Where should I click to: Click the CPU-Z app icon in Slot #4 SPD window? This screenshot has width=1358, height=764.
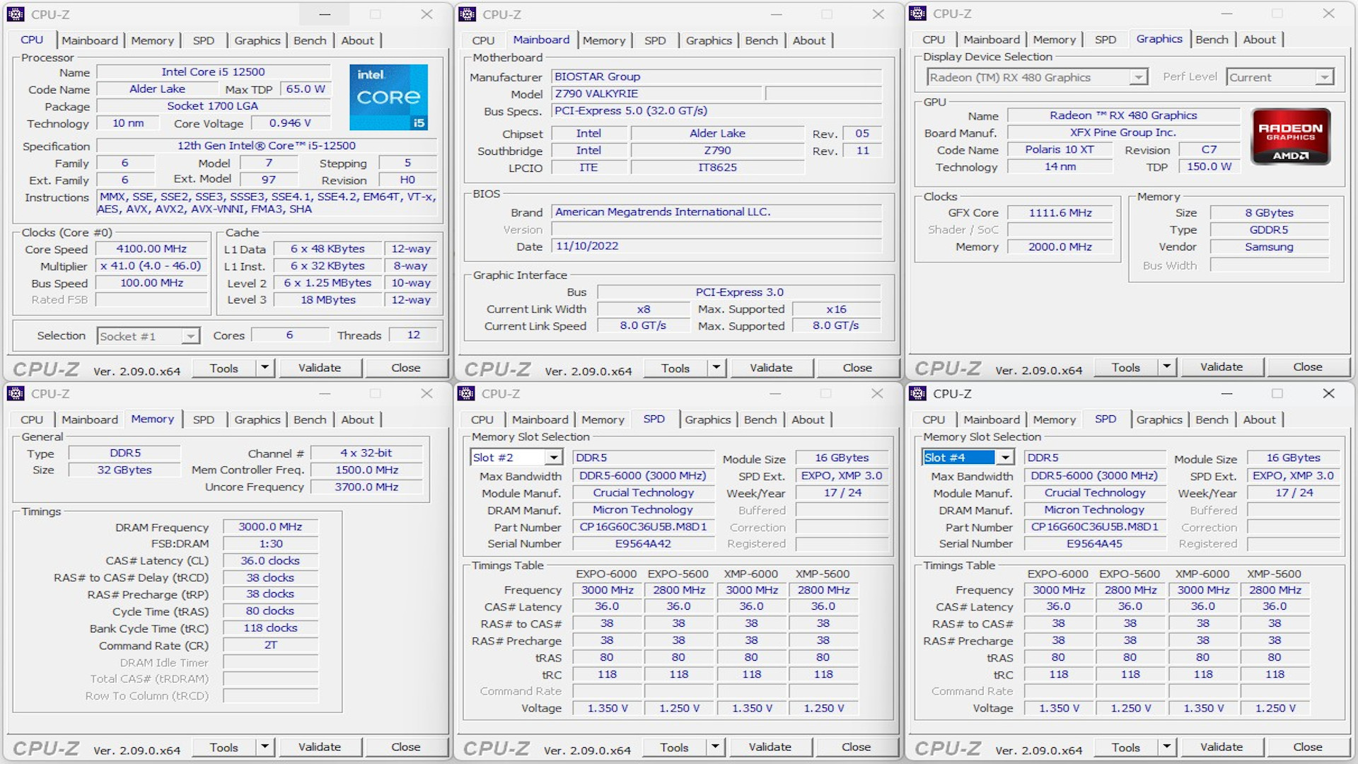pyautogui.click(x=918, y=393)
